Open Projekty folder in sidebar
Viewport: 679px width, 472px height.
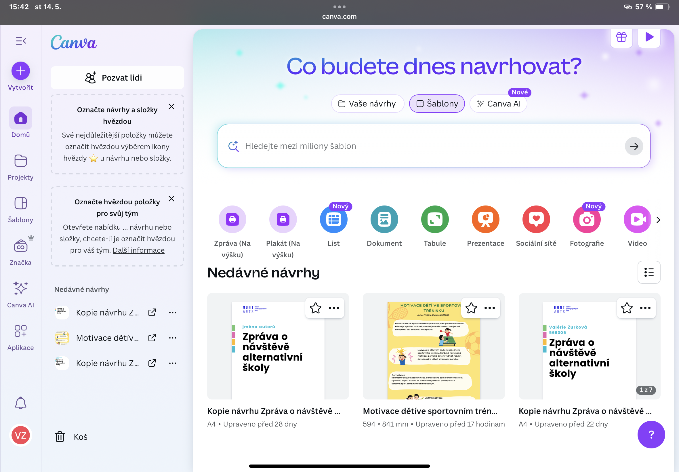tap(21, 161)
